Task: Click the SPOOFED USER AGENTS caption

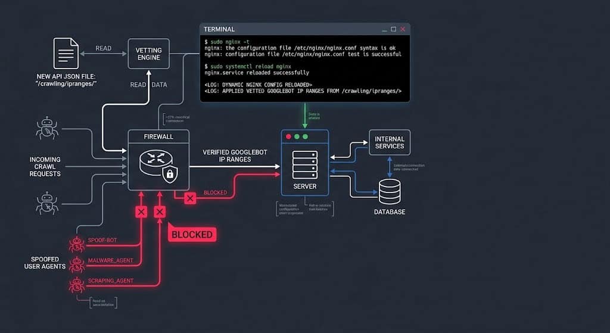Action: [x=45, y=263]
